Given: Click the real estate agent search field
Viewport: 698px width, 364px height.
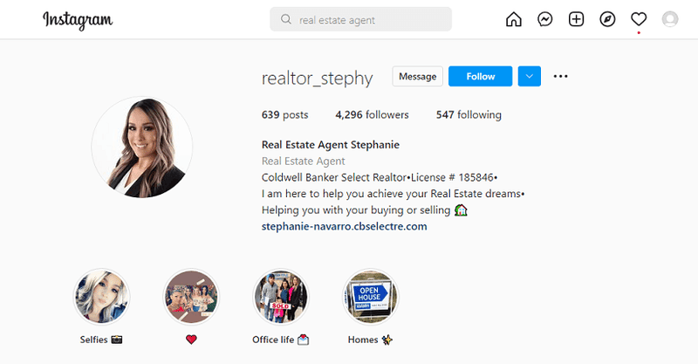Looking at the screenshot, I should pos(360,19).
